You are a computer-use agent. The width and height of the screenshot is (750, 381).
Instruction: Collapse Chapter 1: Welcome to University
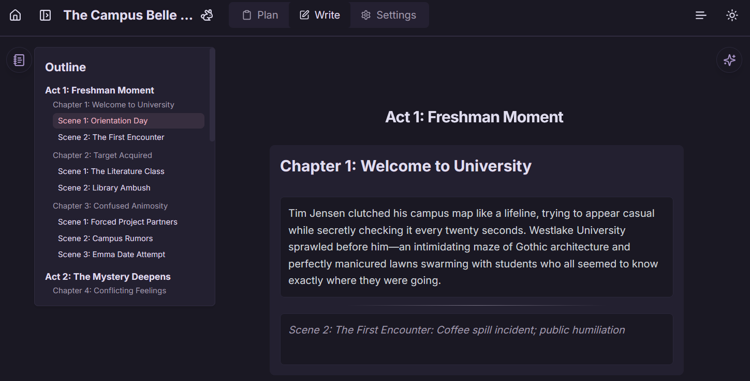(113, 104)
